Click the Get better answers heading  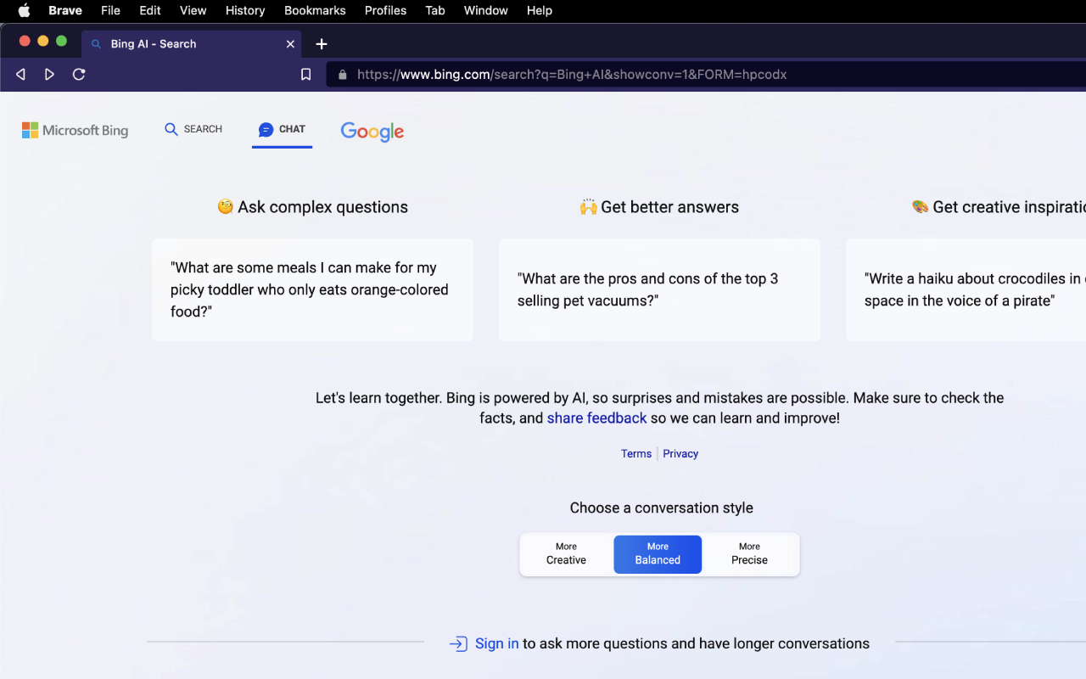(659, 207)
